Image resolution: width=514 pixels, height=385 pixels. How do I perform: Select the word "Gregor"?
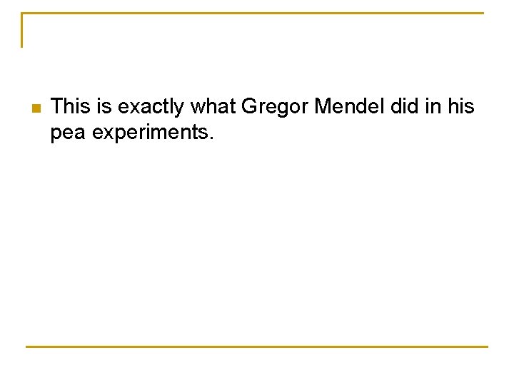[275, 107]
